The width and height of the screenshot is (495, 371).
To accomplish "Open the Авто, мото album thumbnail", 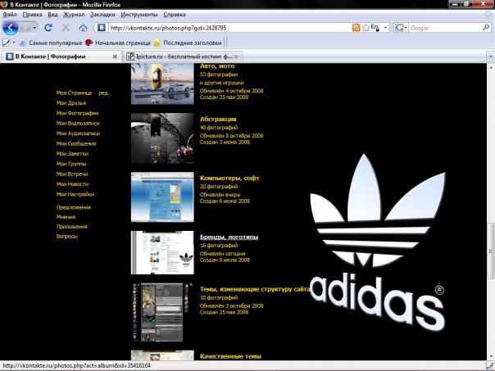I will tap(162, 84).
